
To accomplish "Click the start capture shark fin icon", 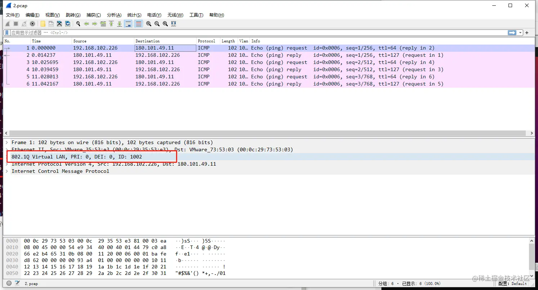I will (x=8, y=24).
